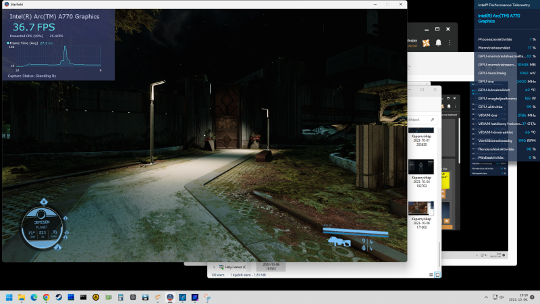The width and height of the screenshot is (540, 304).
Task: Switch to the Starfield taskbar icon
Action: click(170, 297)
